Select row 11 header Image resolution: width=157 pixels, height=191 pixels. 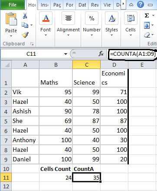tap(6, 177)
